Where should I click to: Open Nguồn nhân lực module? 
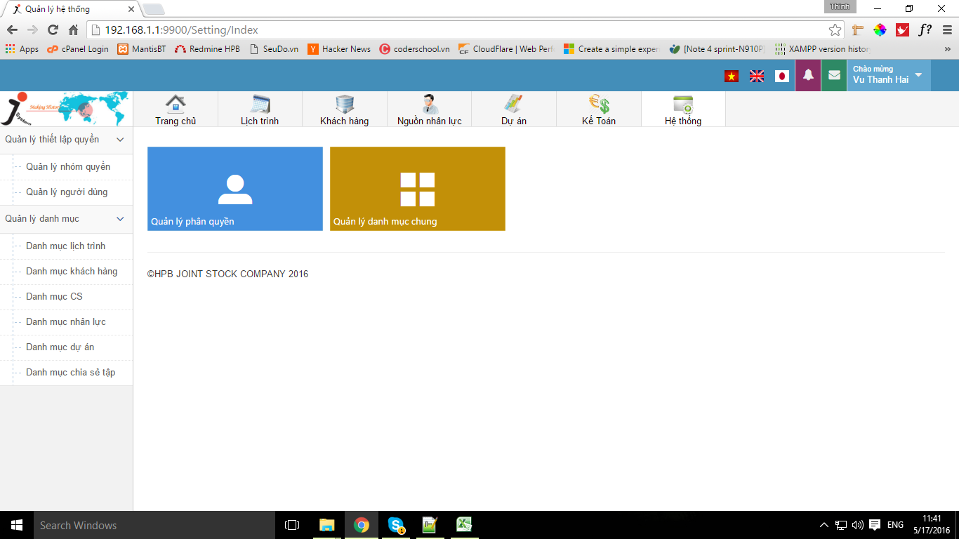429,109
